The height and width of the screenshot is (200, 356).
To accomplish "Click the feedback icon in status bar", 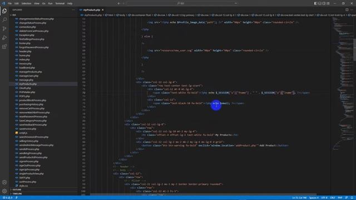I will 347,198.
